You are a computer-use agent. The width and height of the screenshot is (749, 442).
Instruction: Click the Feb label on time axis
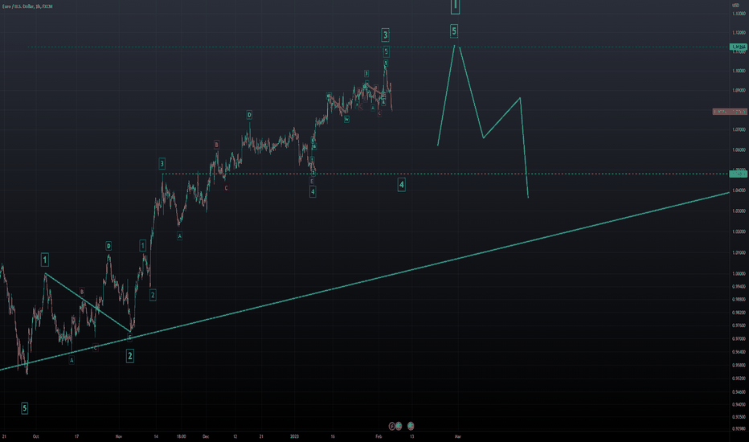point(379,436)
